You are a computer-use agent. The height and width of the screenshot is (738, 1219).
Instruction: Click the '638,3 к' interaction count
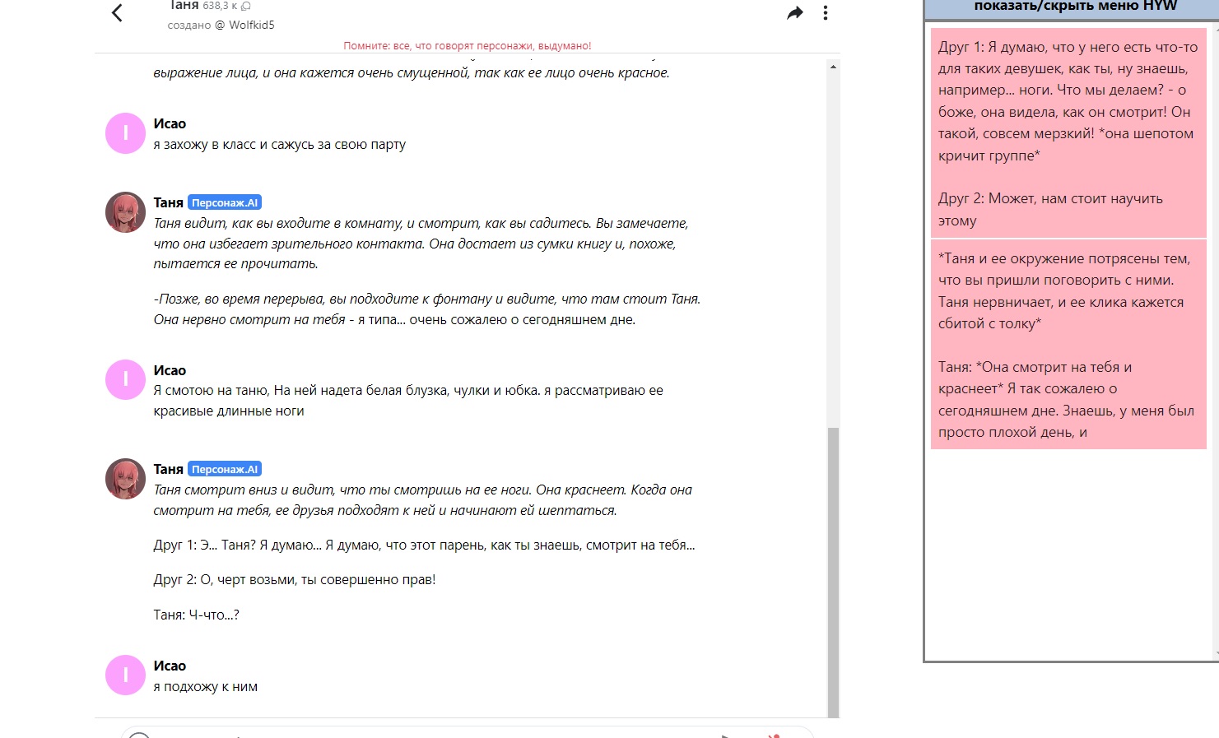click(x=220, y=6)
